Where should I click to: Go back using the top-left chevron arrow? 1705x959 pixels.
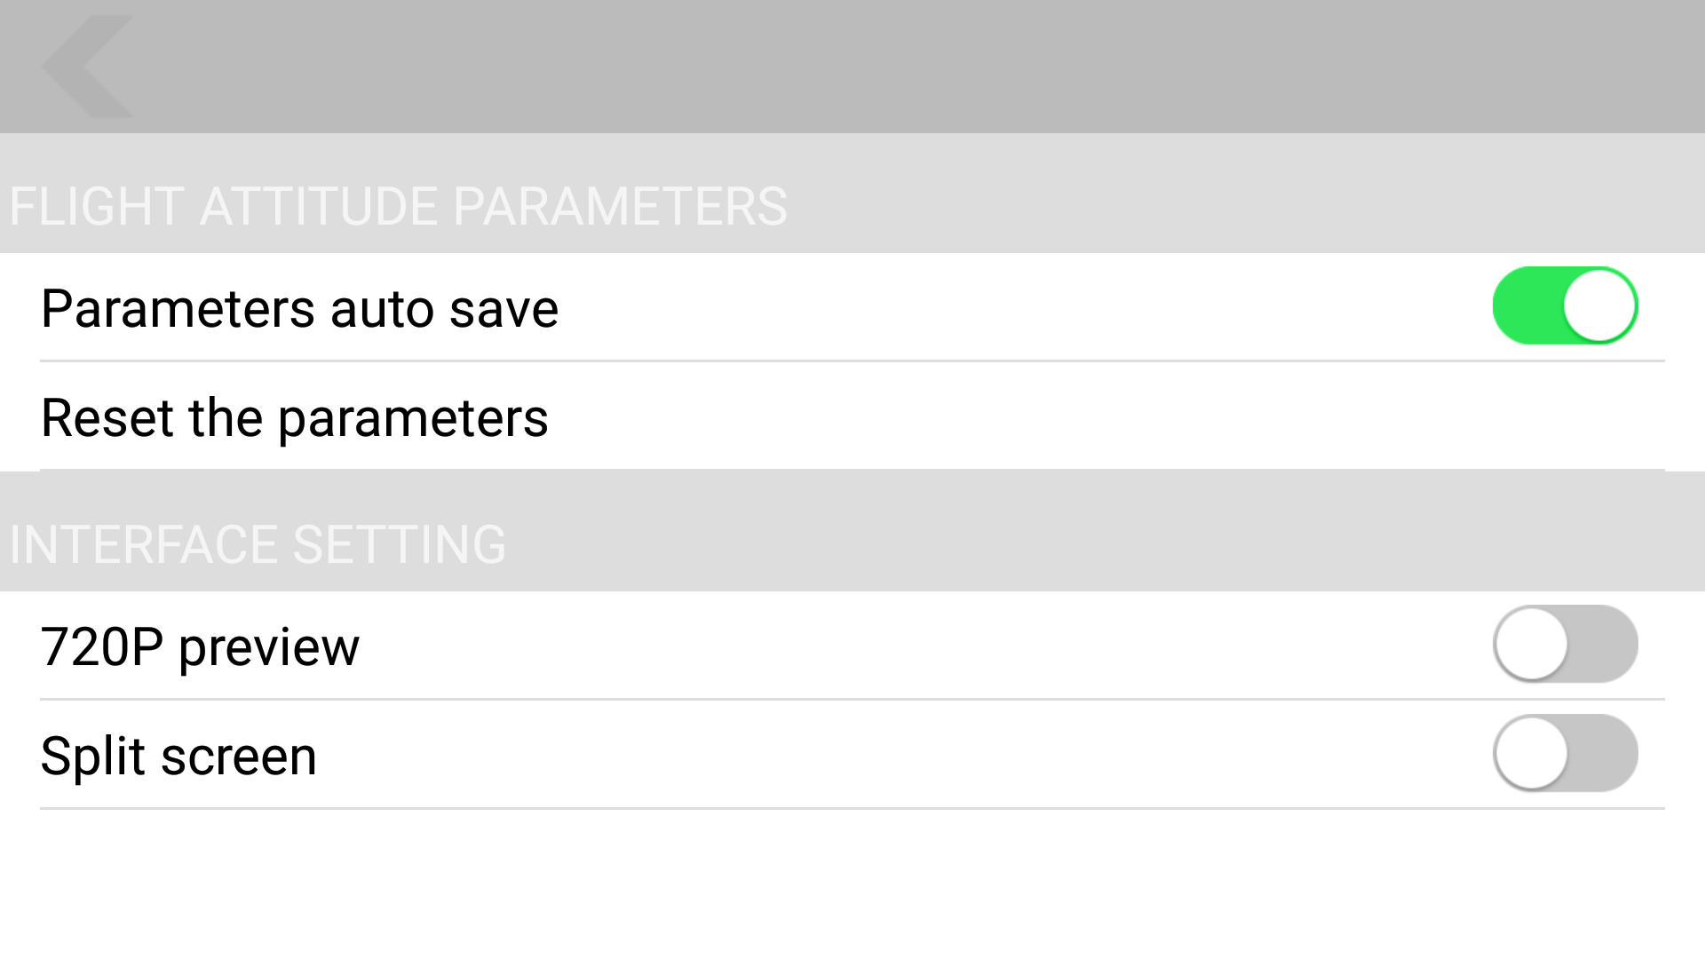87,67
